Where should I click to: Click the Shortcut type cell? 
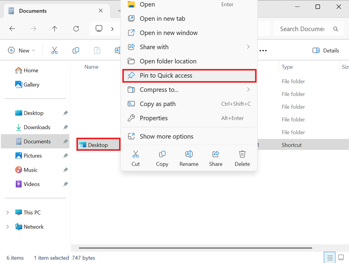tap(292, 145)
